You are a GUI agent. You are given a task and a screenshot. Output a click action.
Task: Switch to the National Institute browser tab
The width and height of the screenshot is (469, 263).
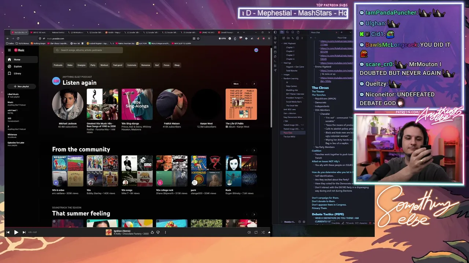(x=58, y=33)
